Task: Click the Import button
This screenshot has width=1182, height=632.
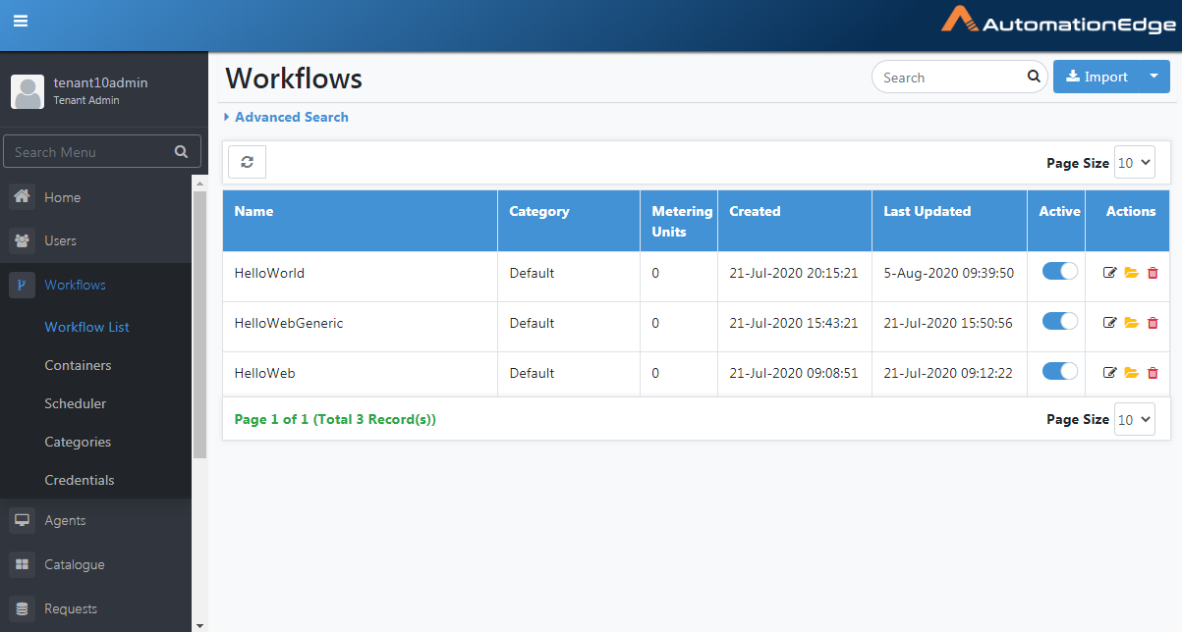Action: (x=1097, y=77)
